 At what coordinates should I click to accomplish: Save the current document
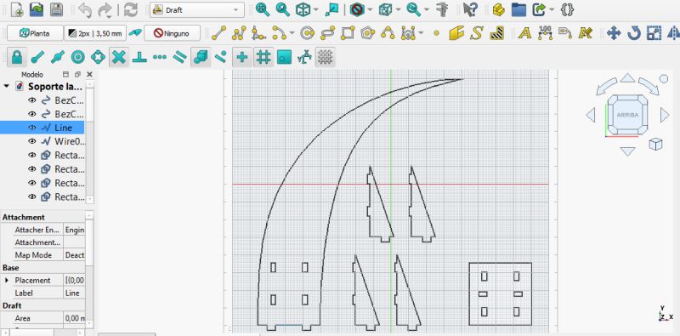pos(56,9)
